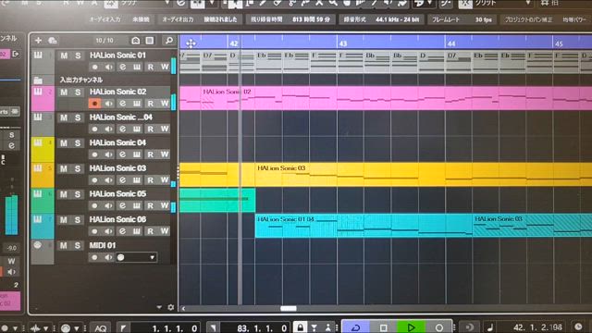Click the folder icon of 入出力チャンネル
The image size is (592, 333).
38,80
